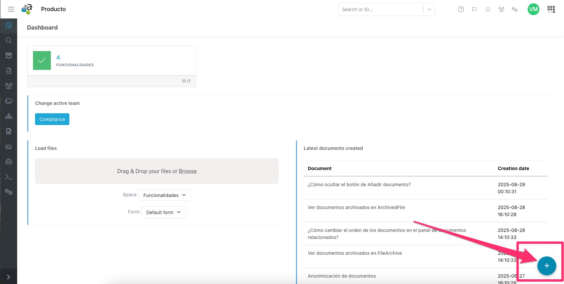Click the Browse link to upload

[x=188, y=171]
